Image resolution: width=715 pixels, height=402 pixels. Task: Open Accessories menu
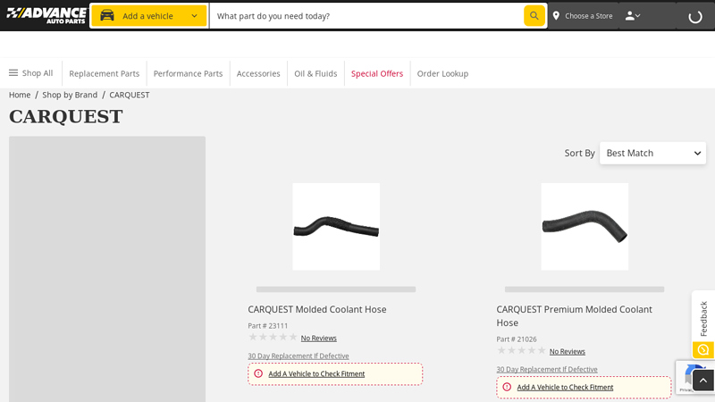[258, 73]
